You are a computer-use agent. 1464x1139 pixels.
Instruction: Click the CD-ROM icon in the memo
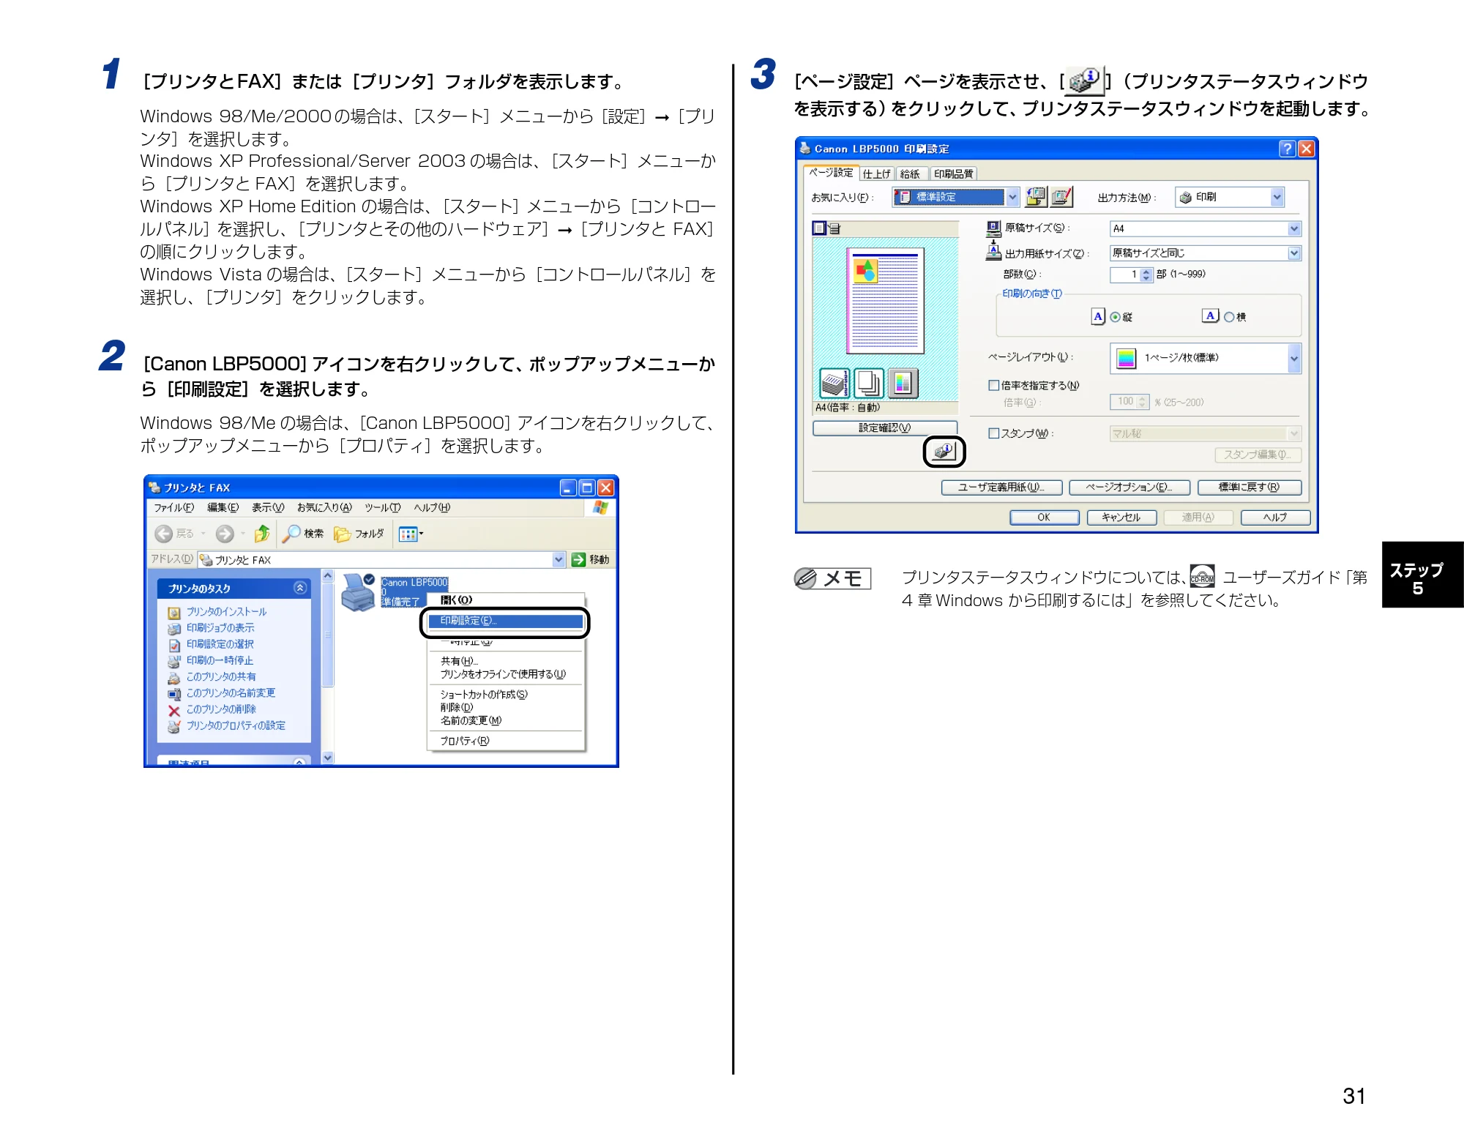point(1202,577)
